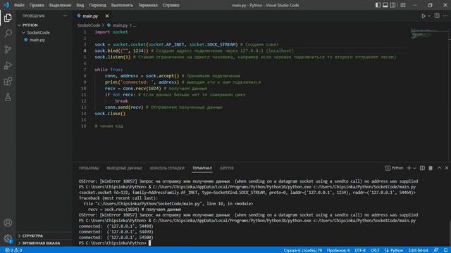Select the 3.8.6 64-bit interpreter
This screenshot has width=451, height=253.
418,250
